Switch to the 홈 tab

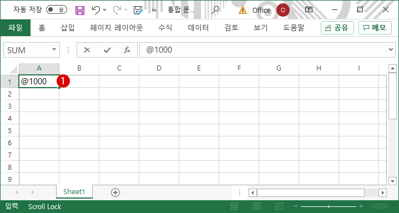click(x=42, y=28)
